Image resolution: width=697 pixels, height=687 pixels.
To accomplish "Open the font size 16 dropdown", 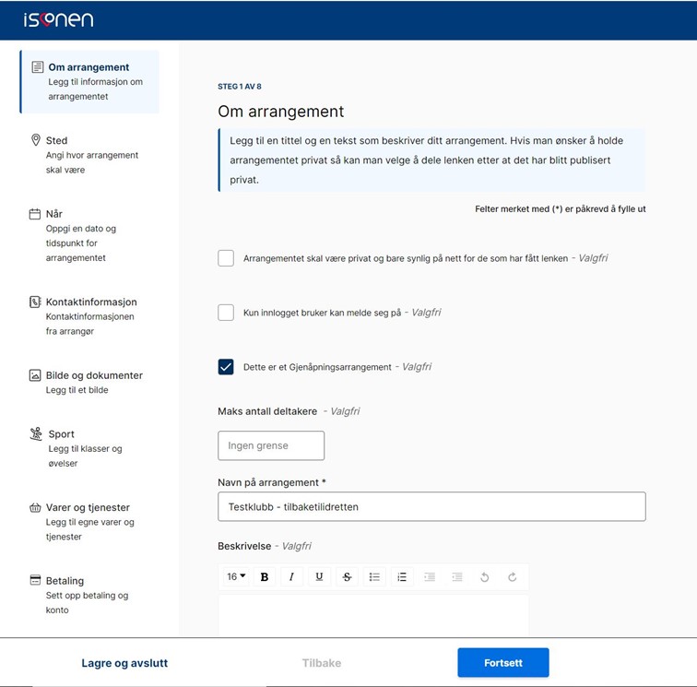I will point(236,576).
